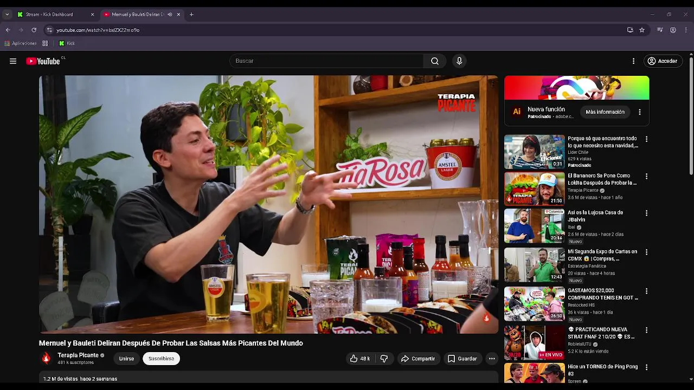Open options for GASTAMOS $20,000 video
The width and height of the screenshot is (694, 390).
646,291
